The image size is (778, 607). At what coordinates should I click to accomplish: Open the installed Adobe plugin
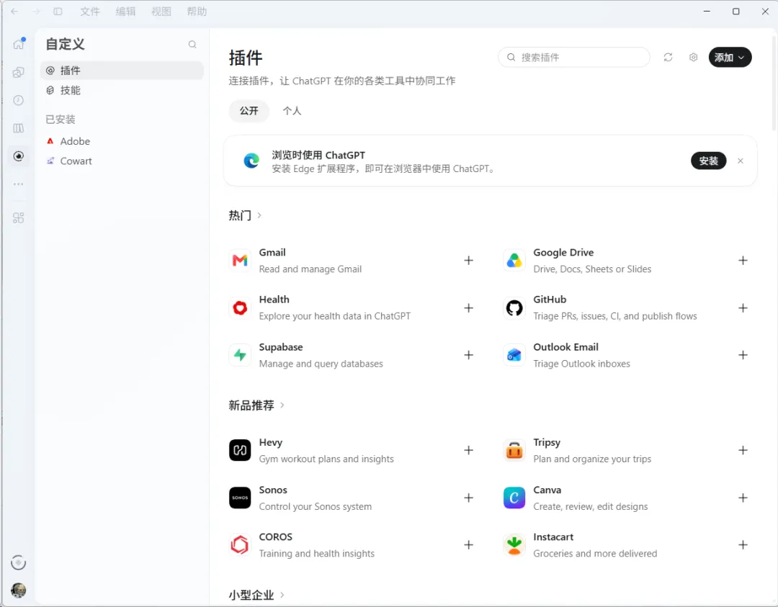point(122,141)
